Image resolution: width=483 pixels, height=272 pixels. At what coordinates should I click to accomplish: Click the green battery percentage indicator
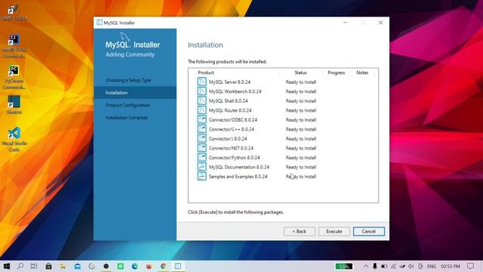[343, 266]
